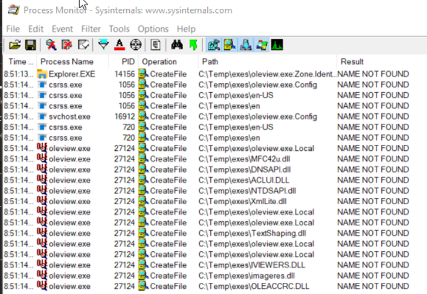Screen dimensions: 427x294
Task: Click CreateFile operation in ACLUI.DLL row
Action: (168, 180)
